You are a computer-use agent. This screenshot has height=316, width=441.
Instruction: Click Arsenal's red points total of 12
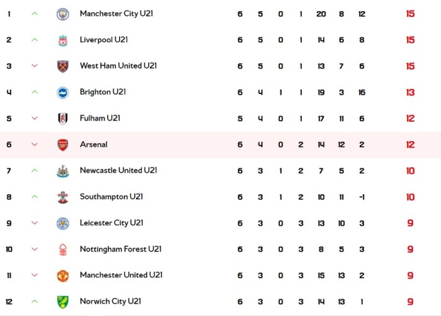point(410,145)
